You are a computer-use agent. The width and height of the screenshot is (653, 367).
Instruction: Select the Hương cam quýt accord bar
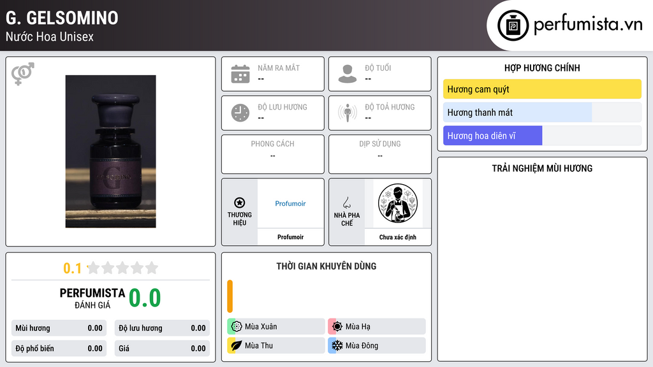pyautogui.click(x=542, y=89)
